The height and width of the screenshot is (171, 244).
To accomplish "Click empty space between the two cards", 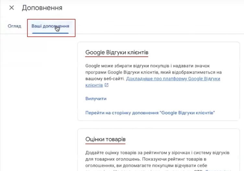I will [x=158, y=124].
